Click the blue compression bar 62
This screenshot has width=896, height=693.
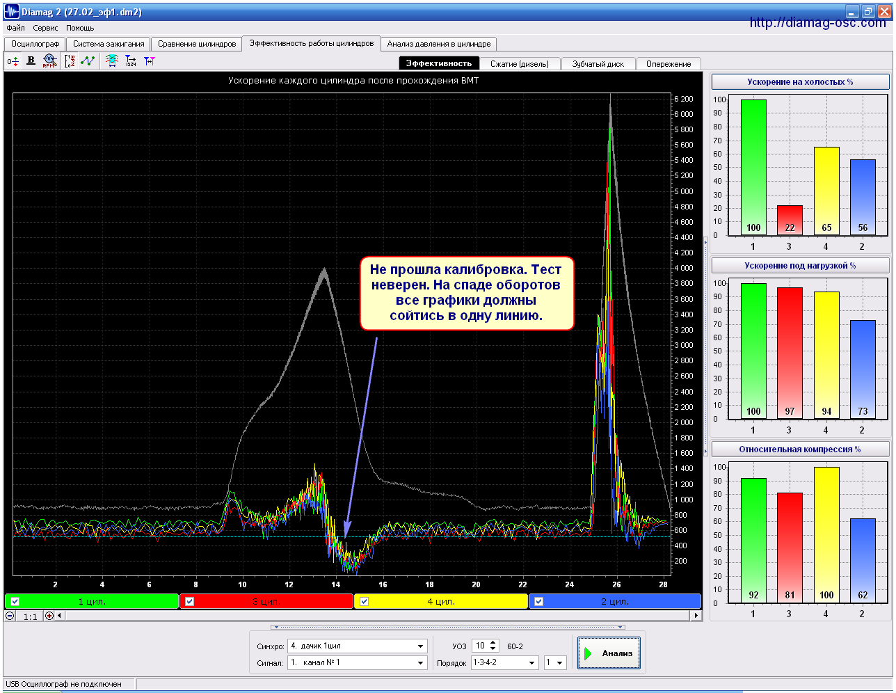863,561
